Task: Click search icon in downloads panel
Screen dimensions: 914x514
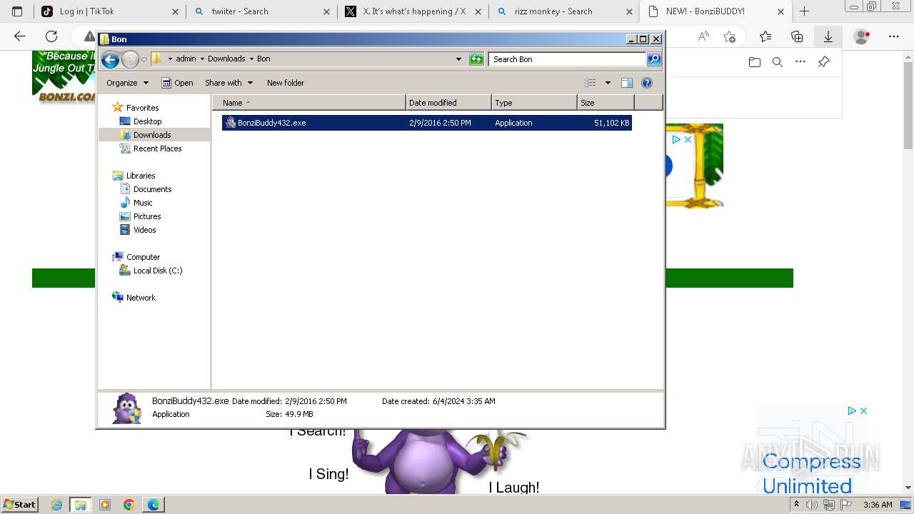Action: 778,62
